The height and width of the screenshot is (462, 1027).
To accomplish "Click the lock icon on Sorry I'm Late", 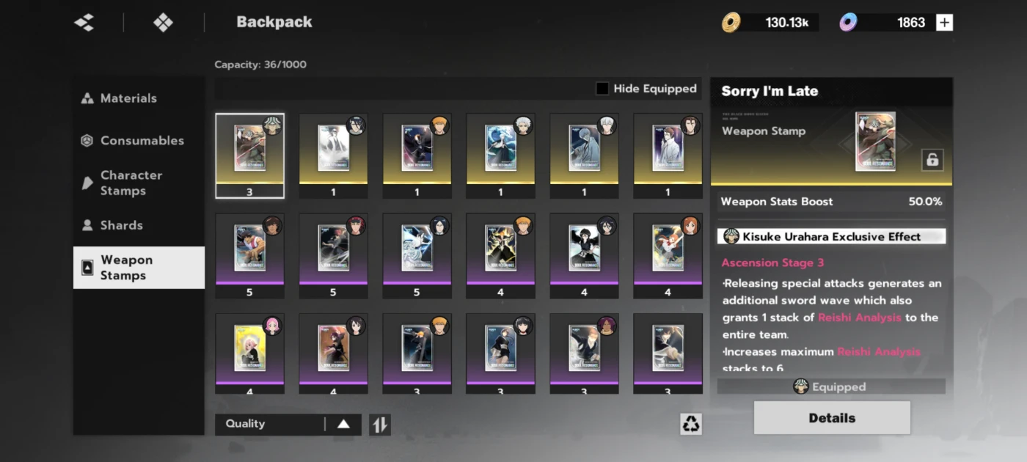I will [932, 160].
